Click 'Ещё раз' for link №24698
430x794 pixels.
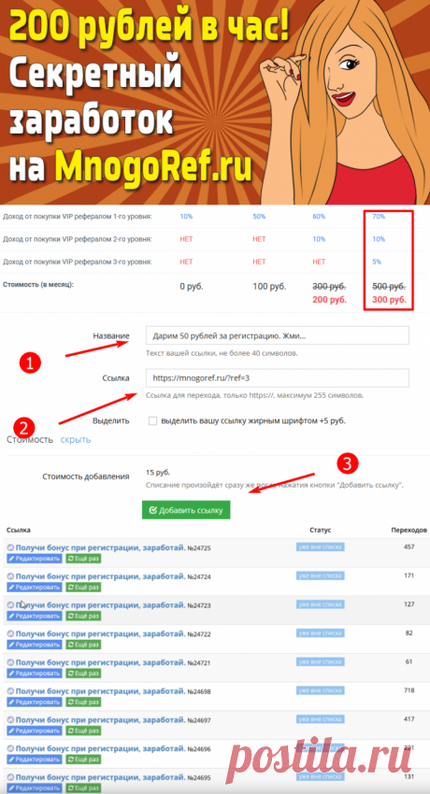tap(83, 702)
